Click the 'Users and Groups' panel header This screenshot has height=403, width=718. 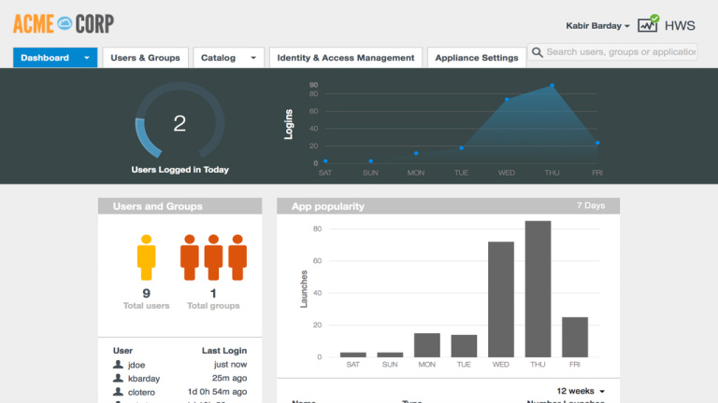pos(179,206)
